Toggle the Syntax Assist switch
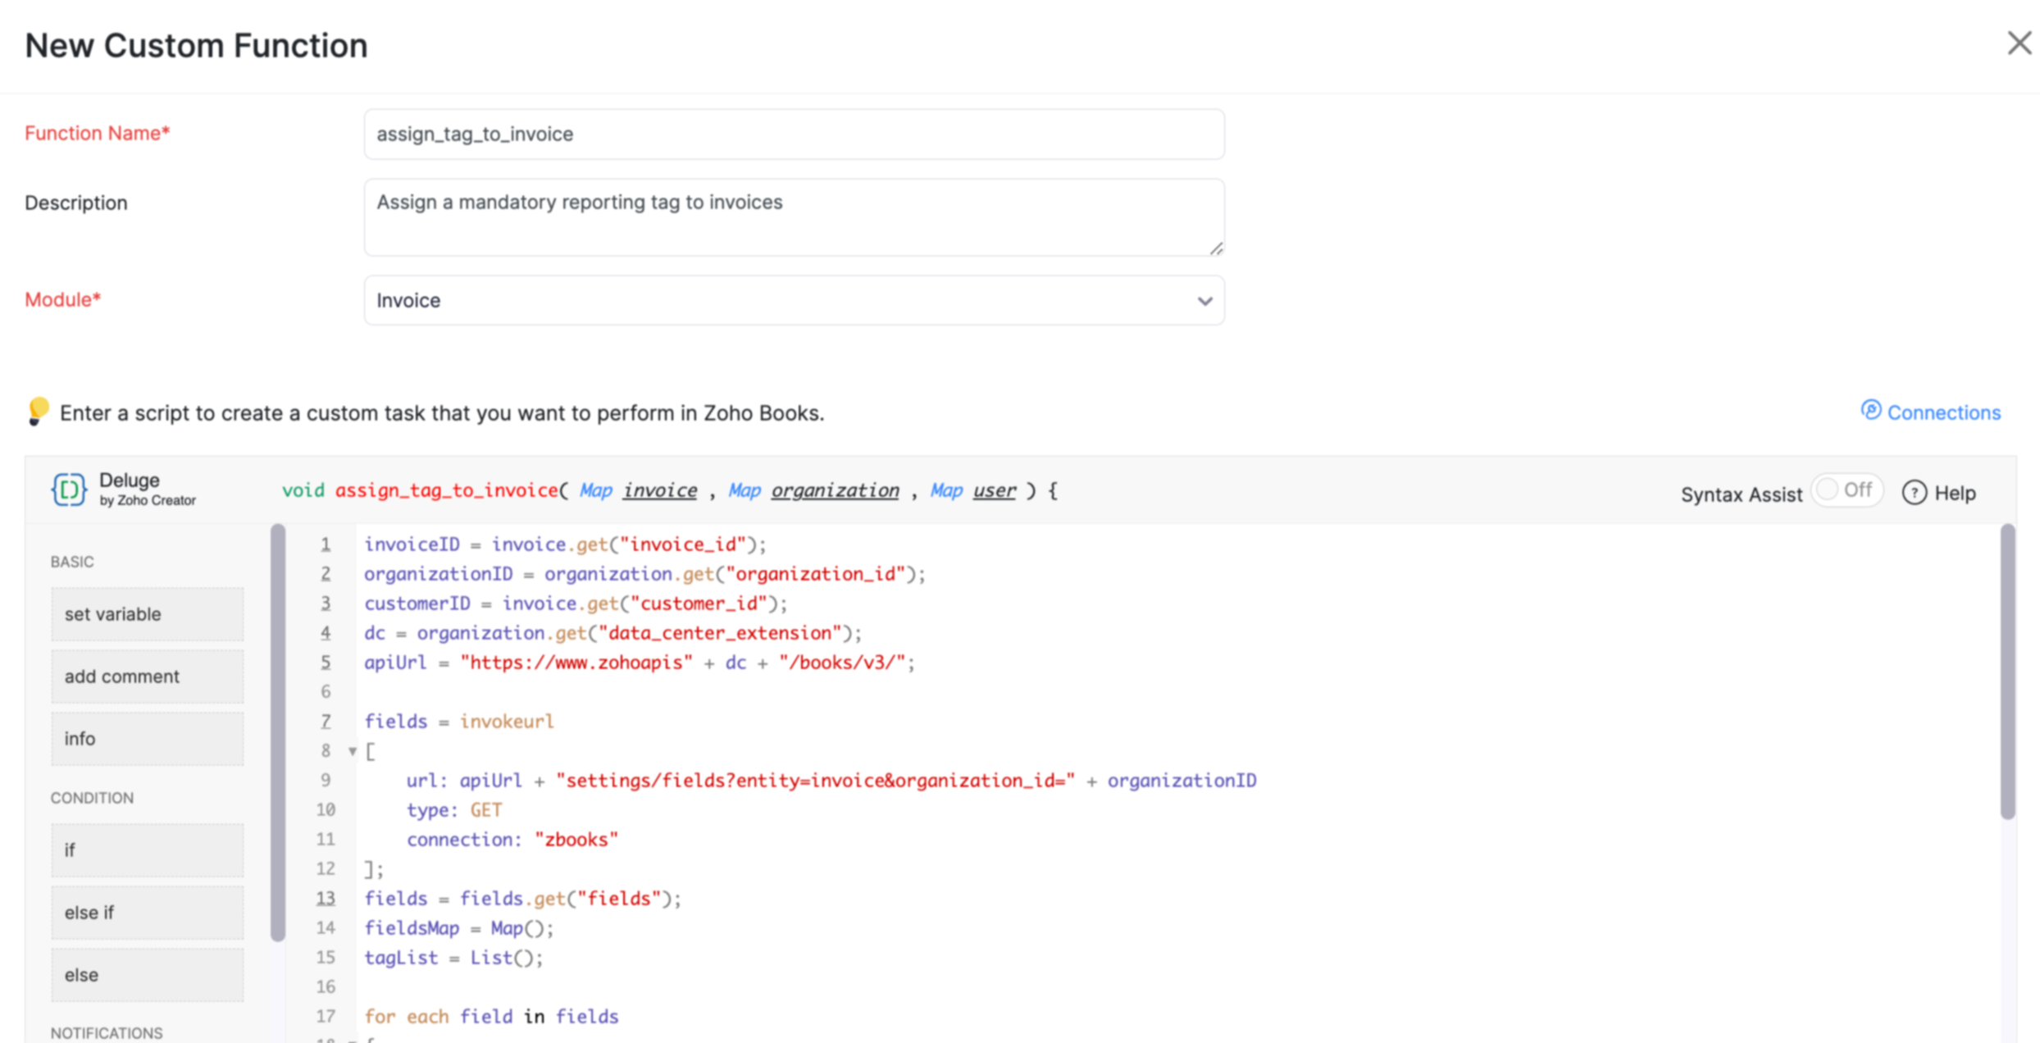Screen dimensions: 2040x1043 (1846, 490)
